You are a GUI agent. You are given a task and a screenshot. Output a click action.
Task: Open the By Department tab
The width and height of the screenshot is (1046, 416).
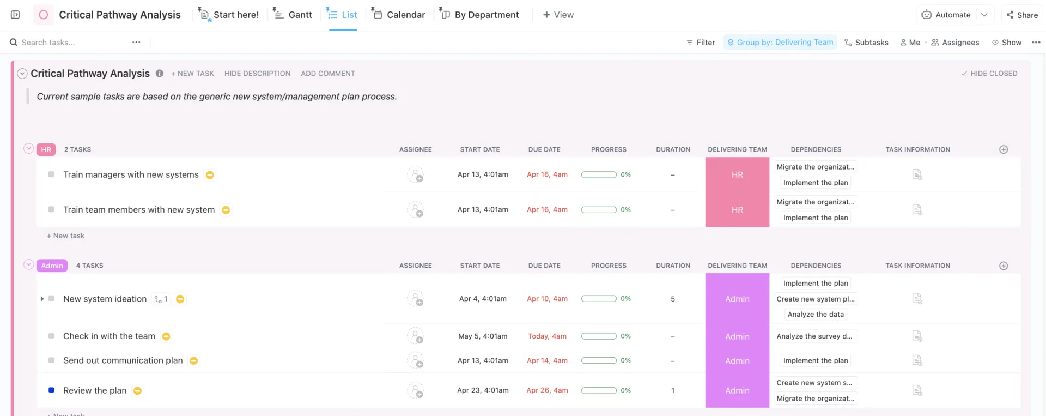click(x=479, y=15)
